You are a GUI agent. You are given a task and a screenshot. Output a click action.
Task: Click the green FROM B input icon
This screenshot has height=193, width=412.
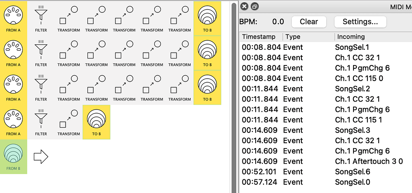14,156
